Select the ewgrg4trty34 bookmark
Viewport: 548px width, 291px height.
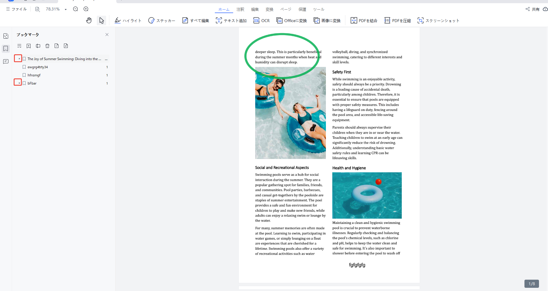click(x=38, y=67)
